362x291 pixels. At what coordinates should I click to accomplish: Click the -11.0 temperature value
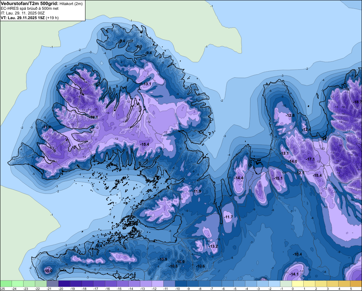47,127
